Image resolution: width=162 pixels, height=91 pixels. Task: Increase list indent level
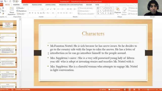[71, 9]
